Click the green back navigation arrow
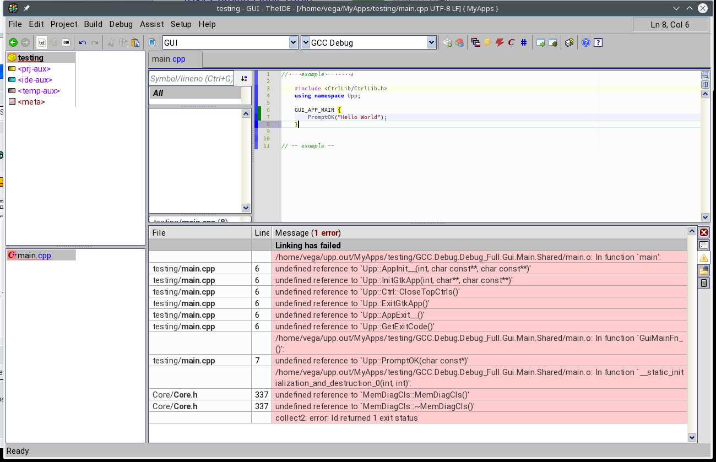 [x=13, y=42]
